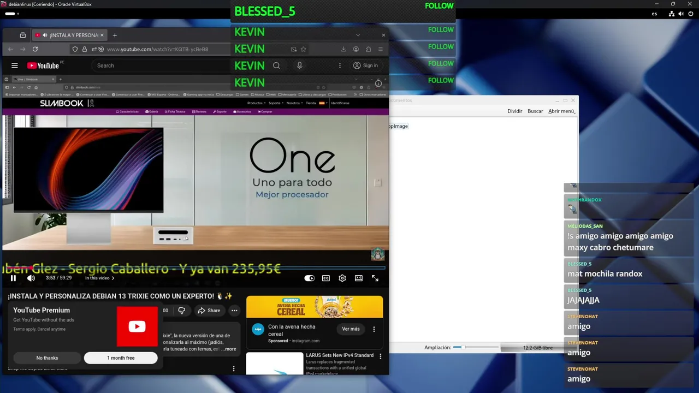The image size is (699, 393).
Task: Enter full screen video mode
Action: tap(375, 278)
